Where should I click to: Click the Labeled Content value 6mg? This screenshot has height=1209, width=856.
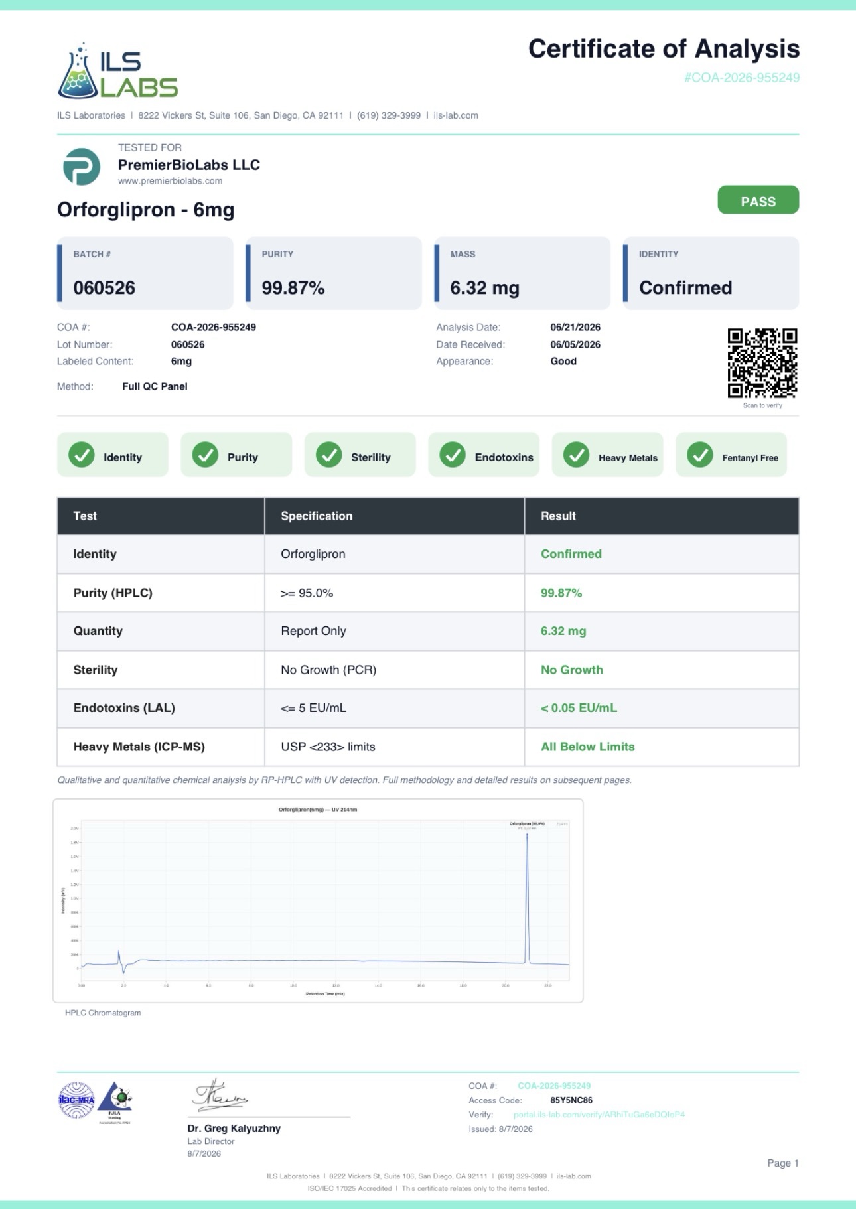(181, 361)
